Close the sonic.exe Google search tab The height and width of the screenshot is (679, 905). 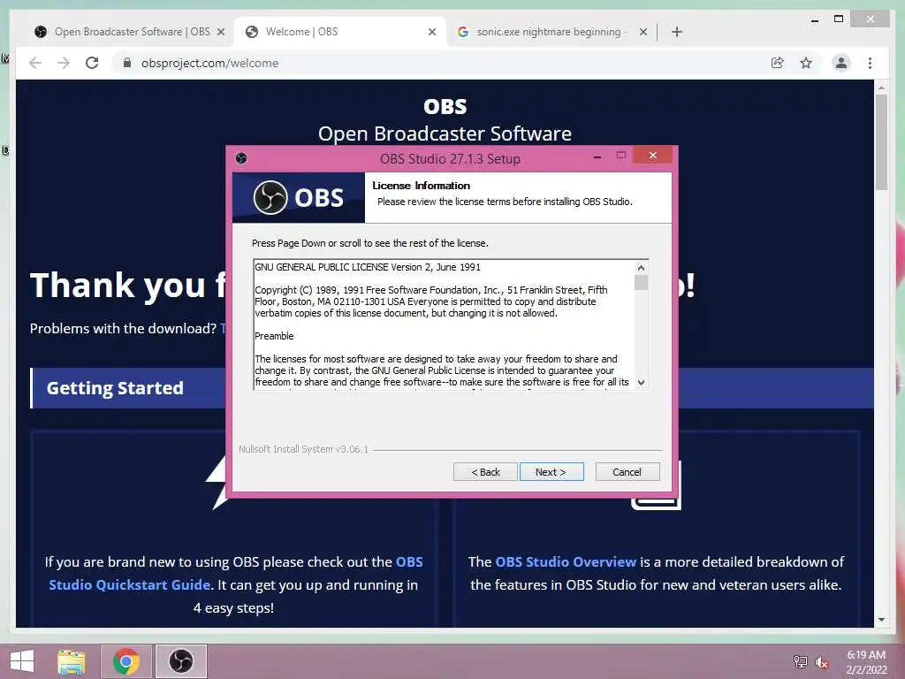[x=643, y=32]
